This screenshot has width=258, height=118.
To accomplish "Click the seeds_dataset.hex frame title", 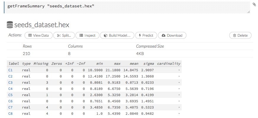I will point(42,25).
